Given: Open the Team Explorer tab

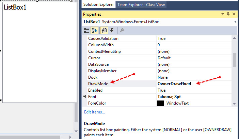Looking at the screenshot, I should coord(130,5).
